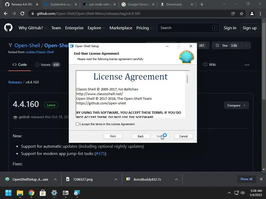The image size is (266, 199).
Task: Open the Compare dropdown
Action: point(236,105)
